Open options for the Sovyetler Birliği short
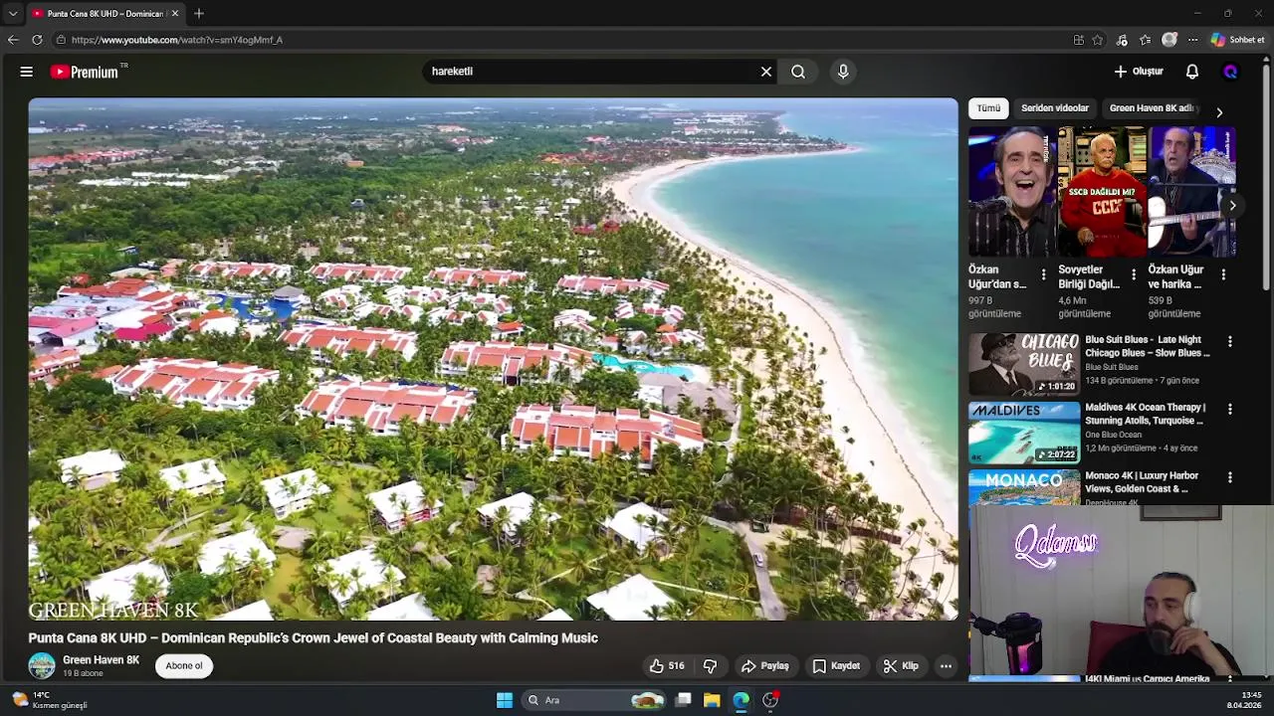Viewport: 1274px width, 716px height. click(x=1133, y=274)
